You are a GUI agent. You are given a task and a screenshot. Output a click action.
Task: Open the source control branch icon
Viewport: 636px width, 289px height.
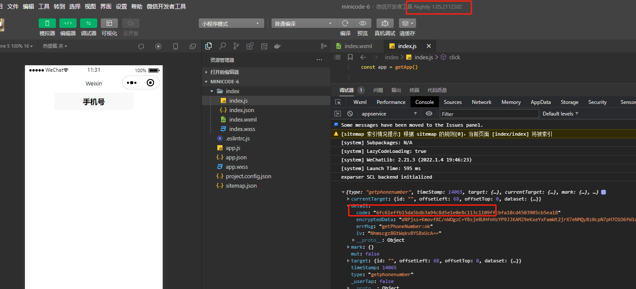[x=236, y=46]
